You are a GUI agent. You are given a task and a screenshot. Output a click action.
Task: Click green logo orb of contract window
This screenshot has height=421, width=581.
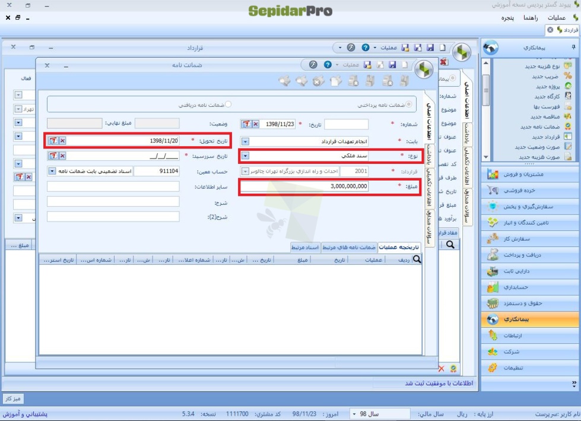[462, 52]
